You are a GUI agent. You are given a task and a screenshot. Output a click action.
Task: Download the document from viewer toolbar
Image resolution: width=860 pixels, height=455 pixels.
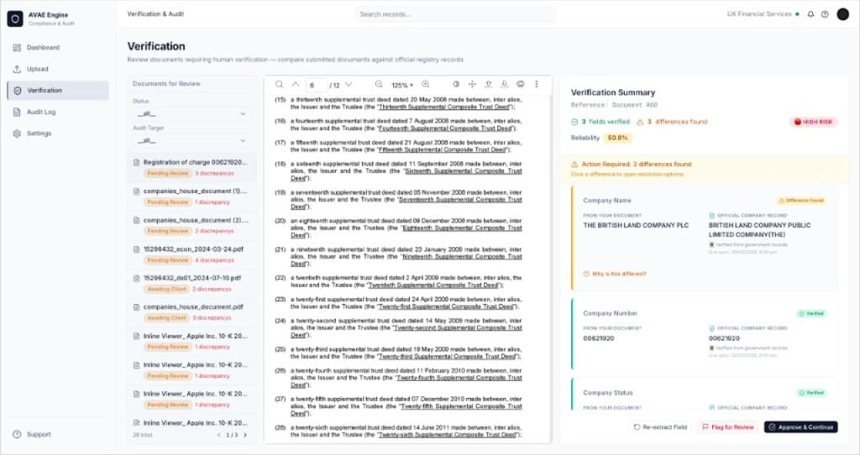pyautogui.click(x=504, y=85)
